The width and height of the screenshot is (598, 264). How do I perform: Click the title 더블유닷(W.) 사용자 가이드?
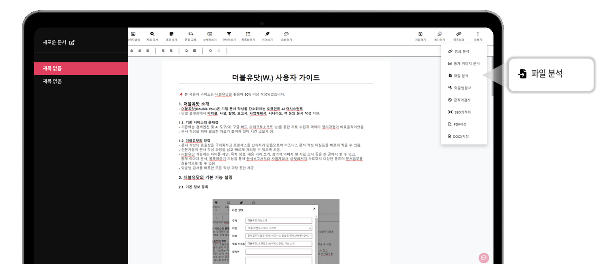276,78
